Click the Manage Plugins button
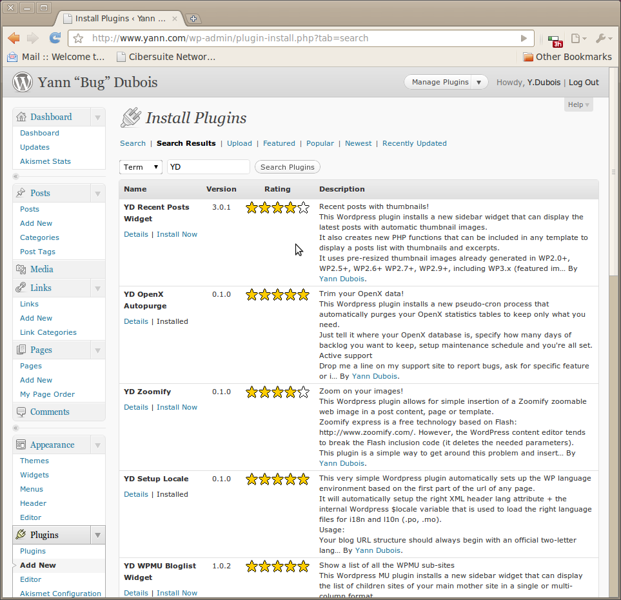 (x=440, y=83)
